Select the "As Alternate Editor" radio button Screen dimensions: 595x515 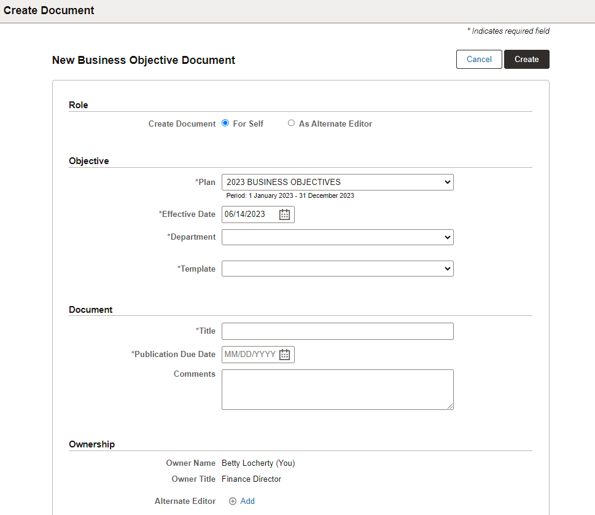pos(291,123)
